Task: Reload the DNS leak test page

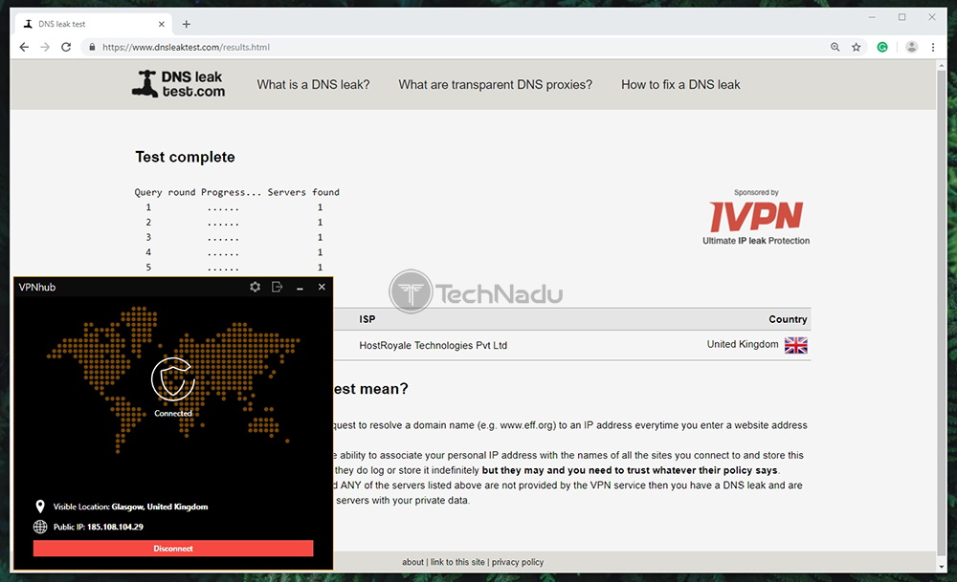Action: tap(66, 47)
